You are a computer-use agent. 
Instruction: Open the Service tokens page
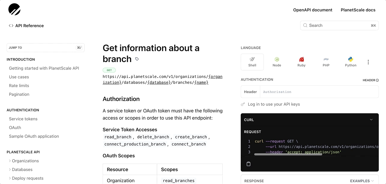(x=23, y=119)
